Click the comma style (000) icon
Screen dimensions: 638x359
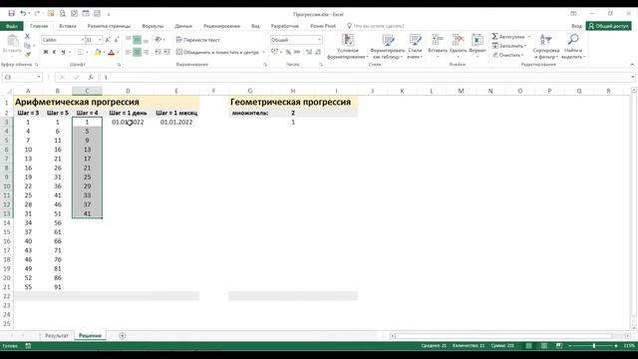pos(297,52)
